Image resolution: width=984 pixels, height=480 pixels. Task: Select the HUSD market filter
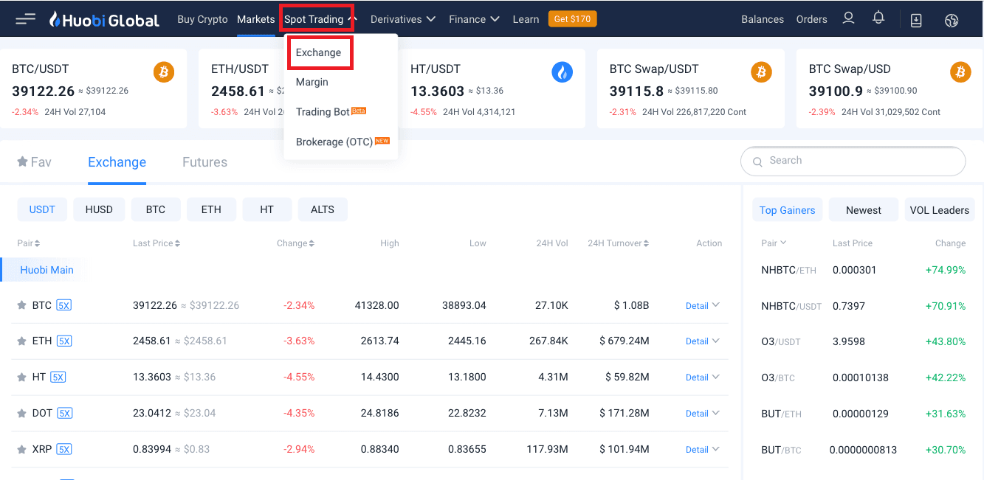99,209
